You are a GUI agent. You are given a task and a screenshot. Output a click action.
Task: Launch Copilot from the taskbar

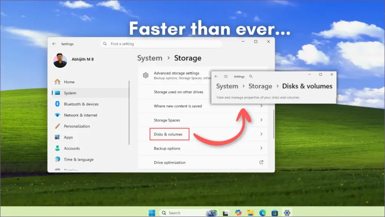pos(238,213)
